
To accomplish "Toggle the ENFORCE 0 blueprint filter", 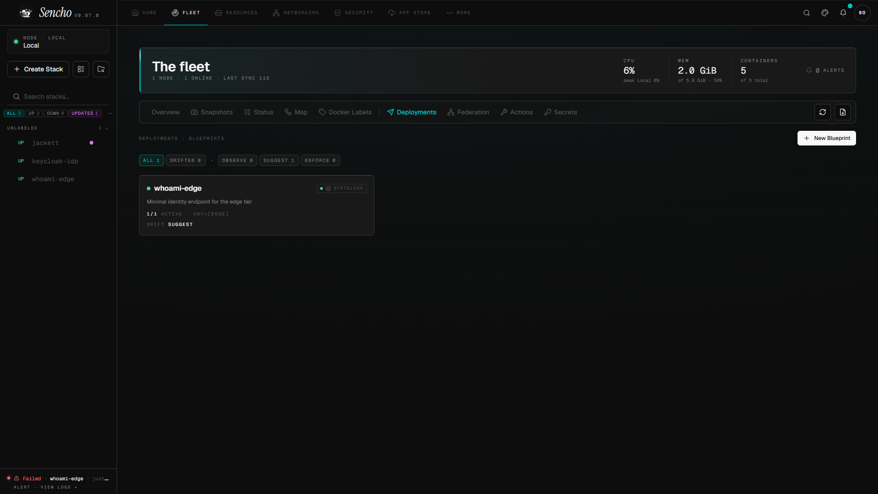I will point(321,161).
